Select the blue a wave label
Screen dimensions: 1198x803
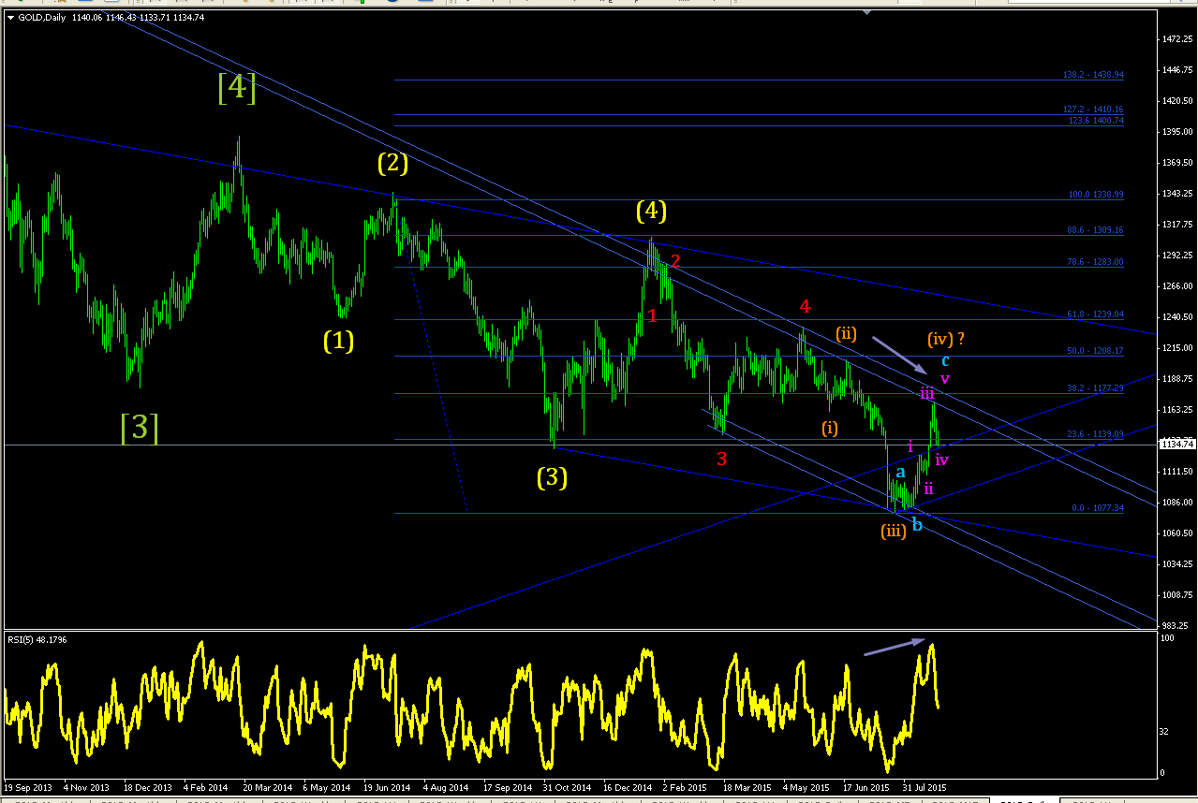tap(900, 473)
